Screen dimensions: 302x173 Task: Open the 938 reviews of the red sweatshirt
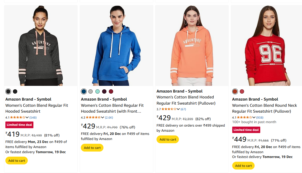point(260,117)
